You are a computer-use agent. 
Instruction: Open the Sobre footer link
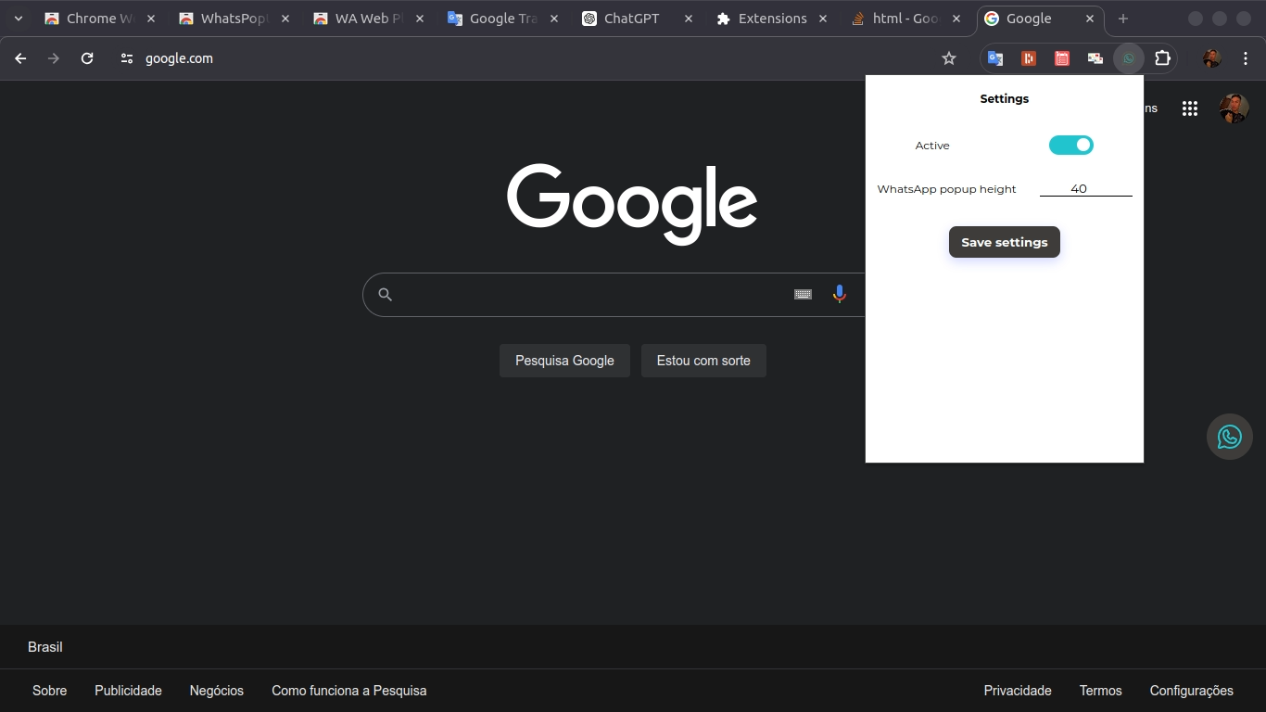tap(49, 691)
